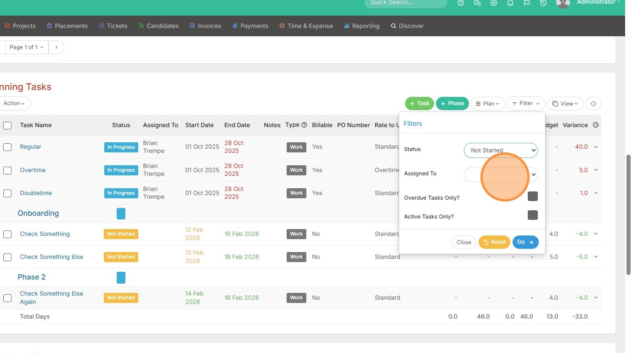Open the notifications bell
The height and width of the screenshot is (353, 632).
pos(510,3)
